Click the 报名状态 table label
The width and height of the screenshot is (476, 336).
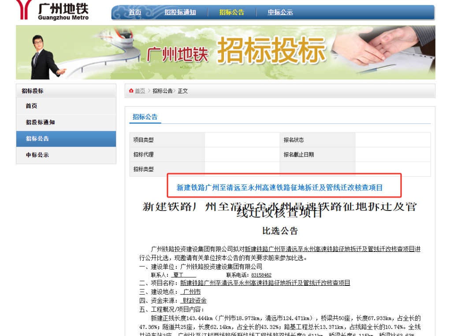coord(294,140)
